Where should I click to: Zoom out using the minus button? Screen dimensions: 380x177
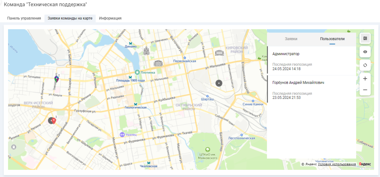365,90
